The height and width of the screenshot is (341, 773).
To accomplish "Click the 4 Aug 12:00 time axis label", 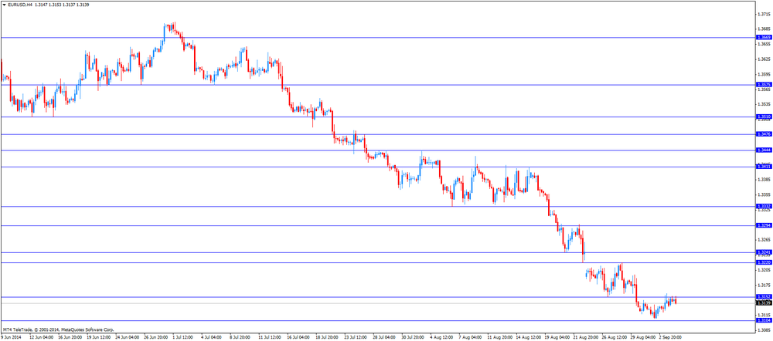I will [441, 338].
